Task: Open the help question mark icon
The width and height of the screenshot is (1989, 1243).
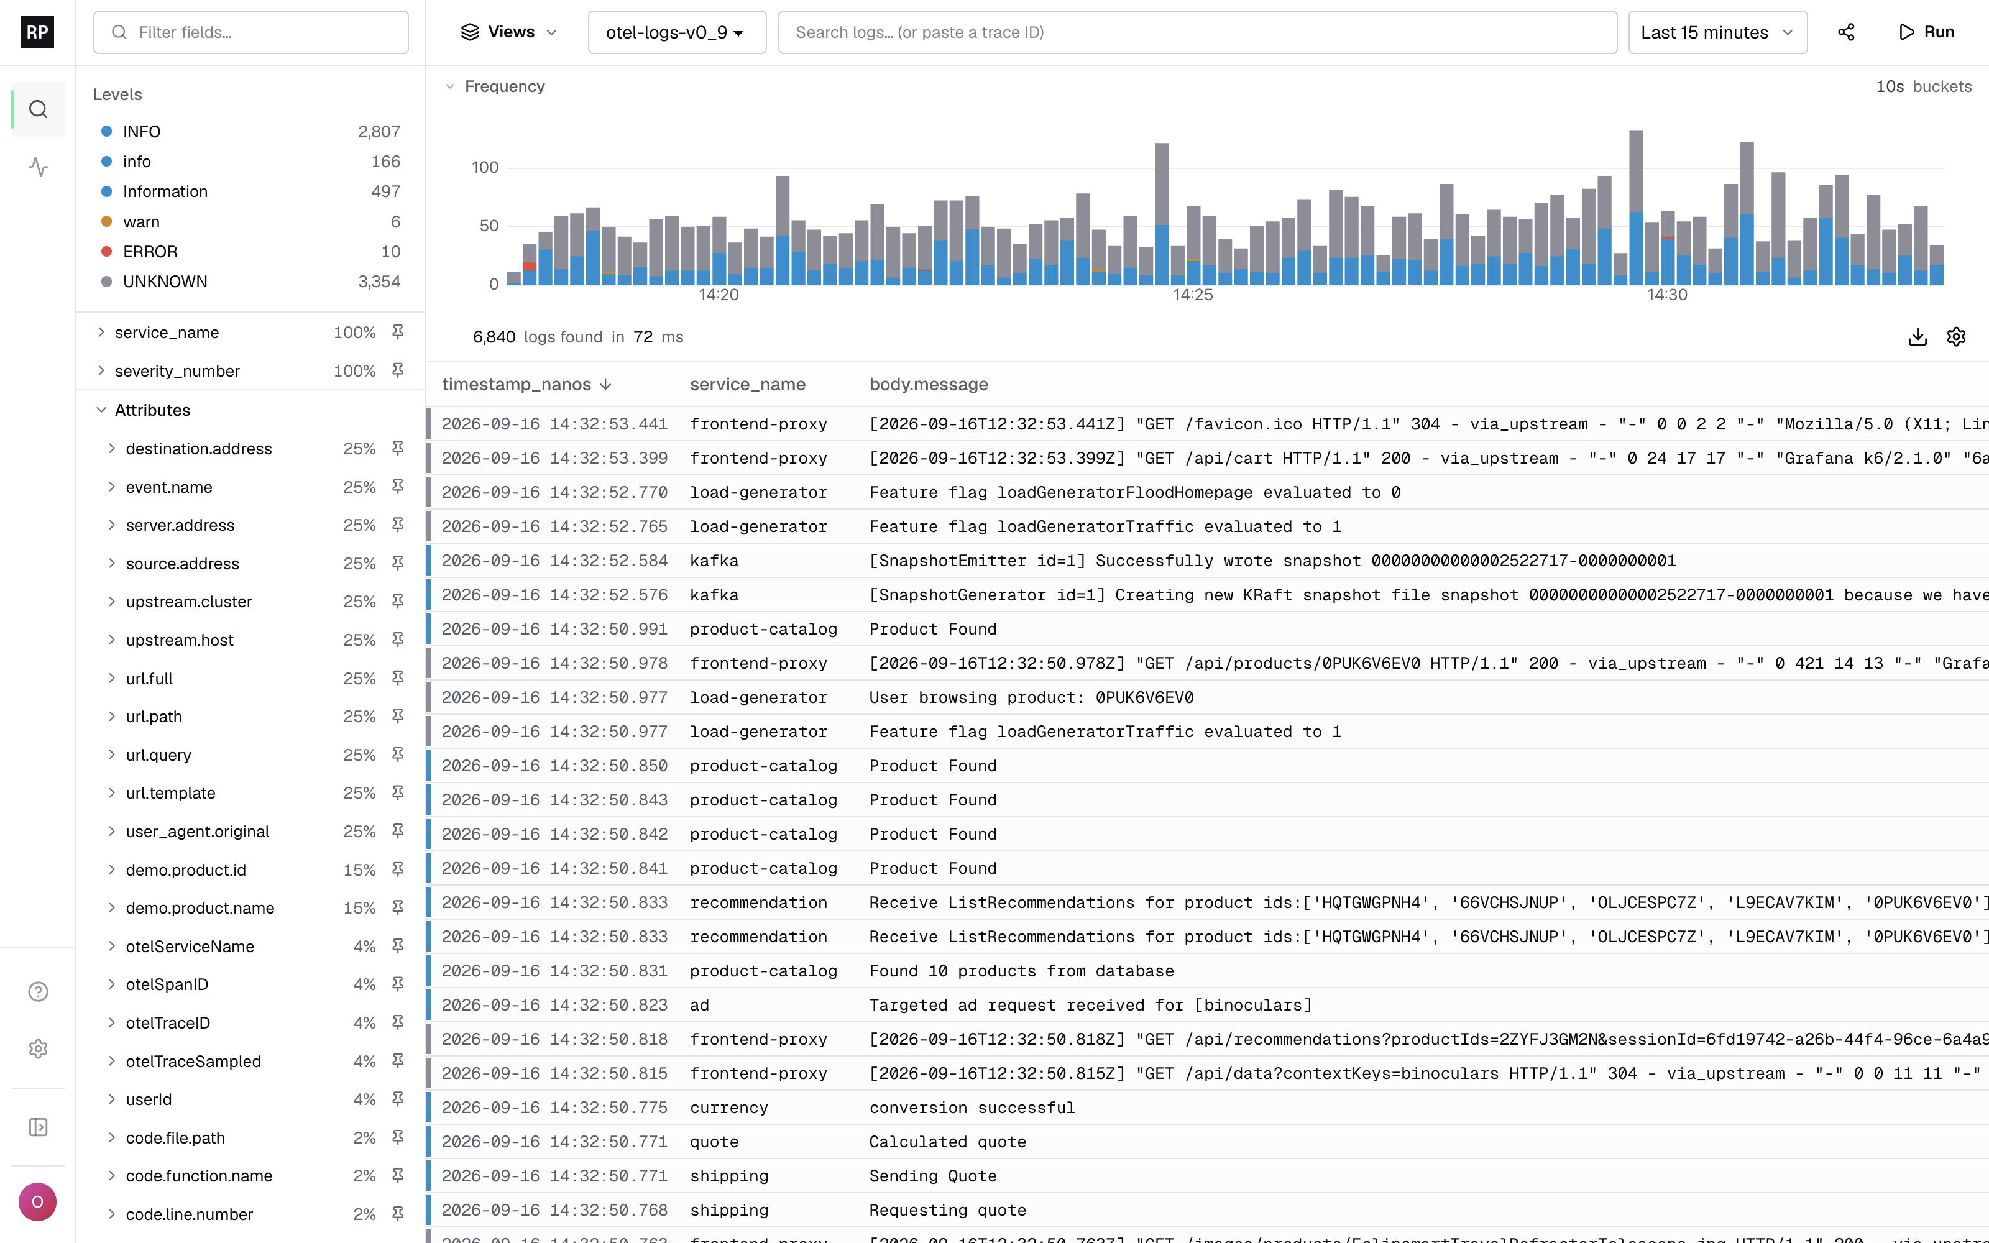Action: click(x=38, y=991)
